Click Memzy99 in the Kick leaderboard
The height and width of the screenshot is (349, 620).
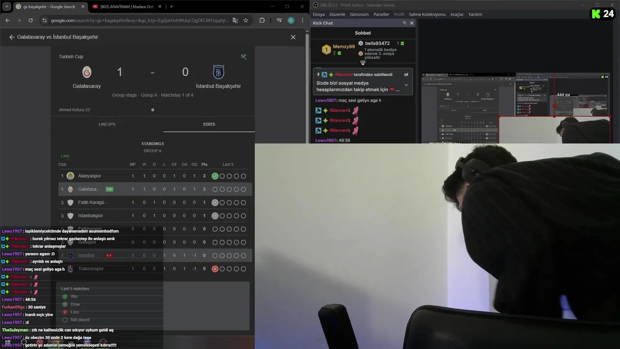click(x=344, y=47)
